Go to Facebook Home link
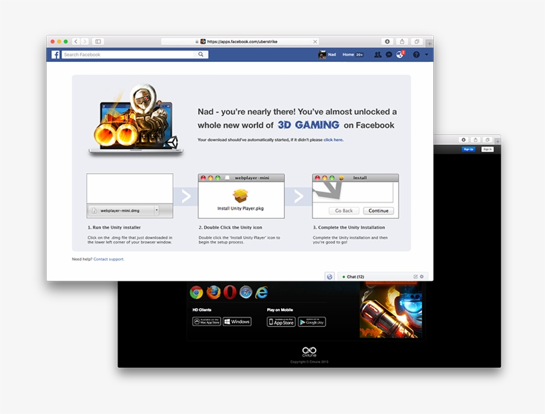This screenshot has height=414, width=545. (x=348, y=55)
